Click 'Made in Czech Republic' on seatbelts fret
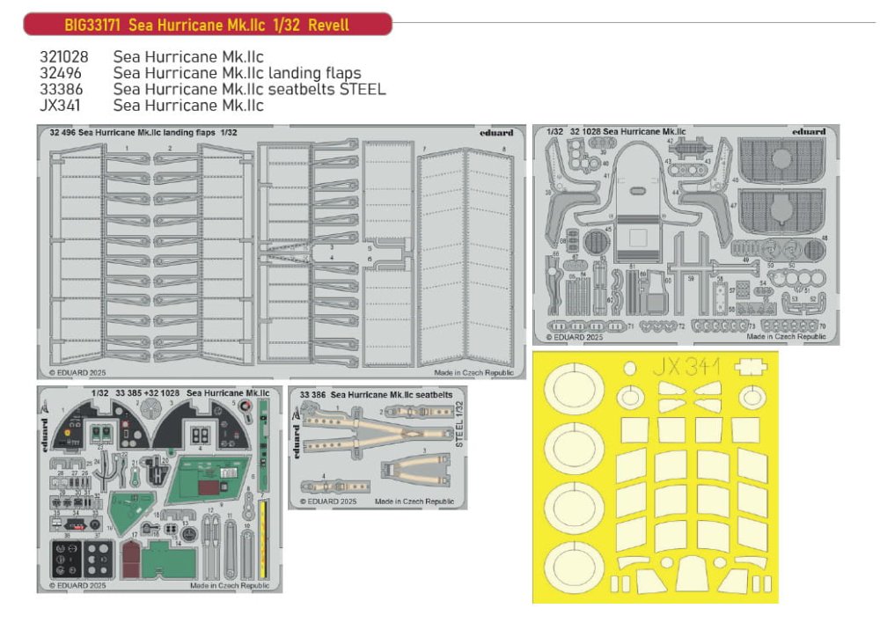The height and width of the screenshot is (630, 880). click(x=414, y=501)
